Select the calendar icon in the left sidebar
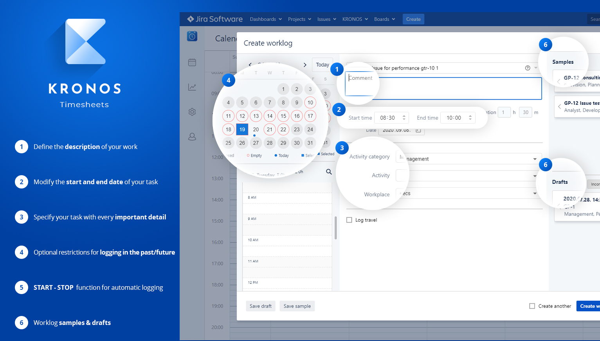 (192, 62)
